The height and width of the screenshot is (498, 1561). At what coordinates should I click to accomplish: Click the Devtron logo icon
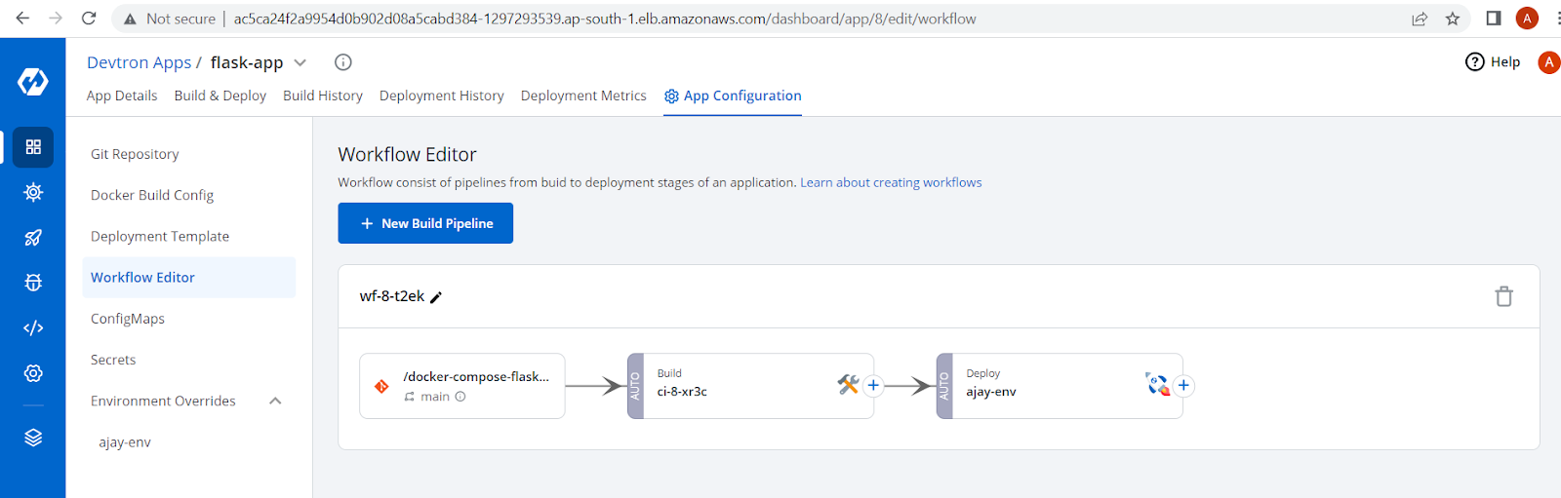pyautogui.click(x=33, y=82)
